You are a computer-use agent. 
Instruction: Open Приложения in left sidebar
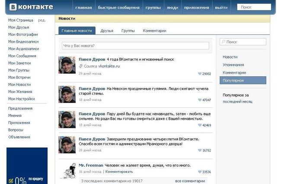(x=19, y=123)
